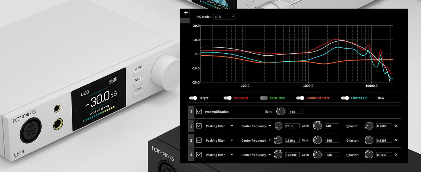421x172 pixels.
Task: Remove filter 2 with its X icon
Action: [x=396, y=126]
